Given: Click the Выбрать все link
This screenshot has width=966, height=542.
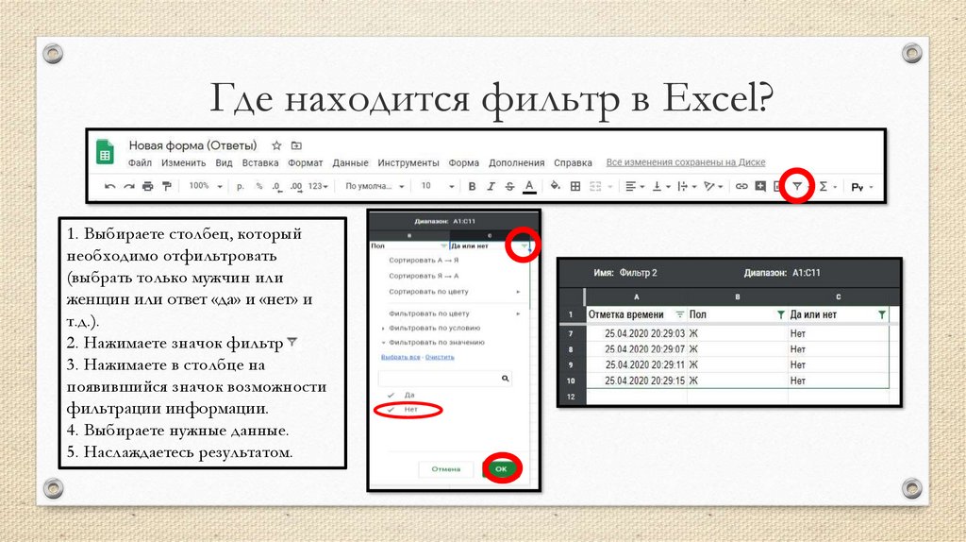Looking at the screenshot, I should coord(400,357).
